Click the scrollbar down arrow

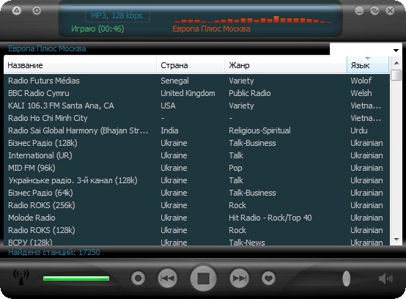(396, 240)
